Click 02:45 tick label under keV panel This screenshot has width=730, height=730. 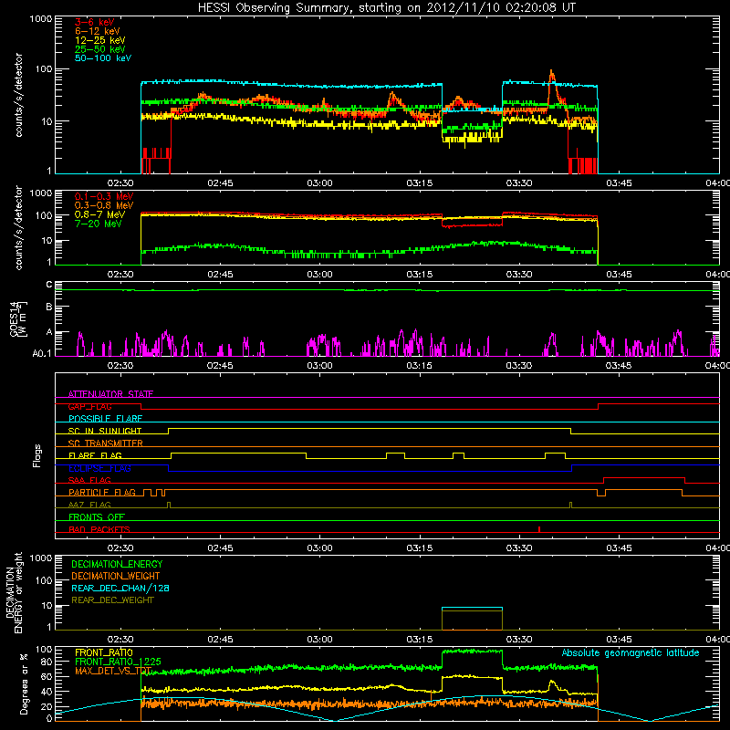pyautogui.click(x=220, y=183)
